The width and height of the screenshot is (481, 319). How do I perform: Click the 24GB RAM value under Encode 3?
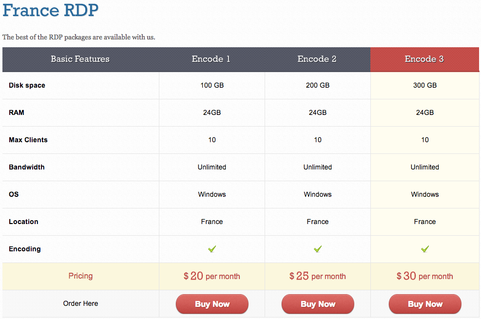tap(425, 113)
